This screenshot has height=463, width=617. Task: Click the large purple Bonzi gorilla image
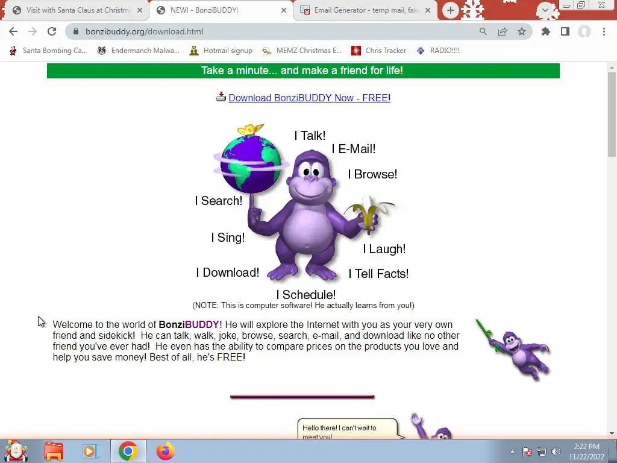[x=311, y=216]
